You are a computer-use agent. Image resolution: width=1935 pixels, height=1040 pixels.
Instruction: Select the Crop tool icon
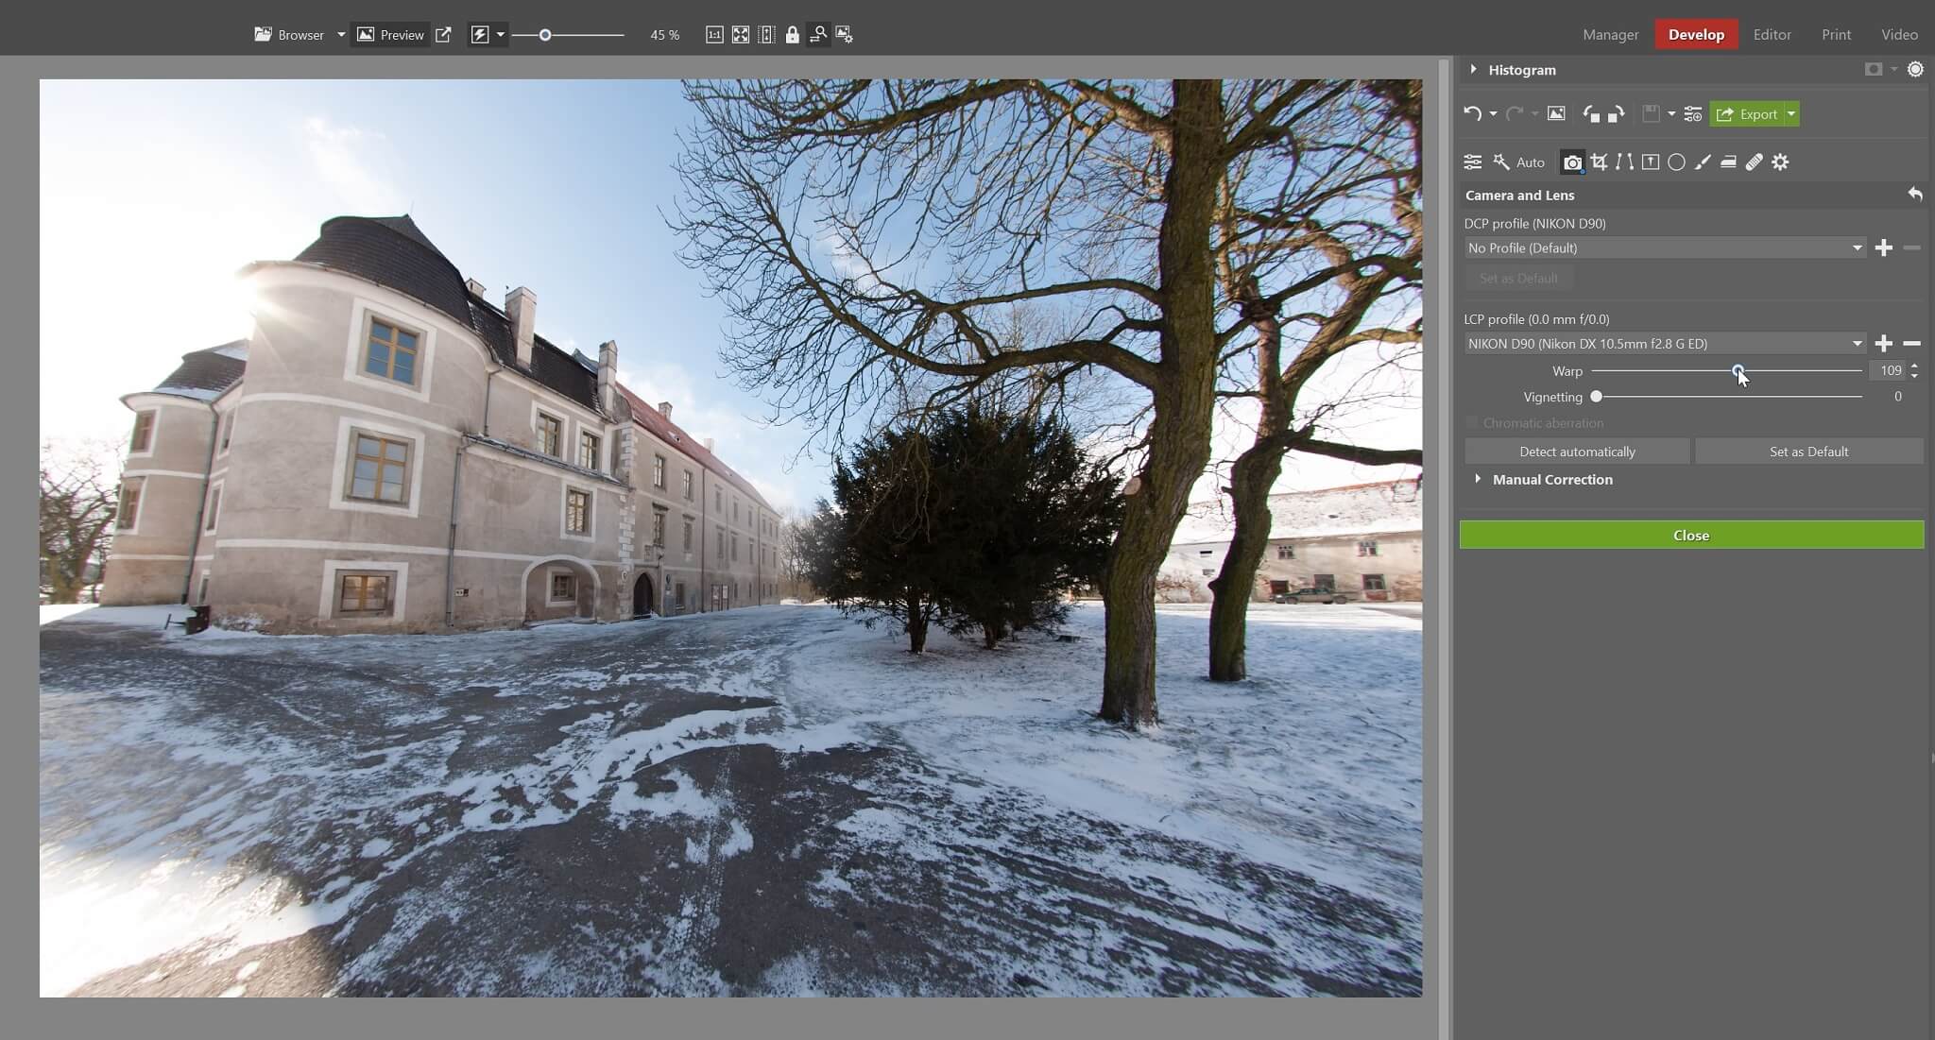pos(1599,162)
